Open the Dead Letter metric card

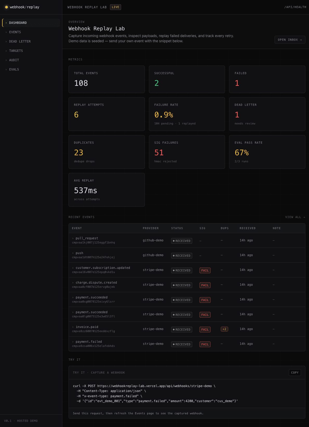267,114
